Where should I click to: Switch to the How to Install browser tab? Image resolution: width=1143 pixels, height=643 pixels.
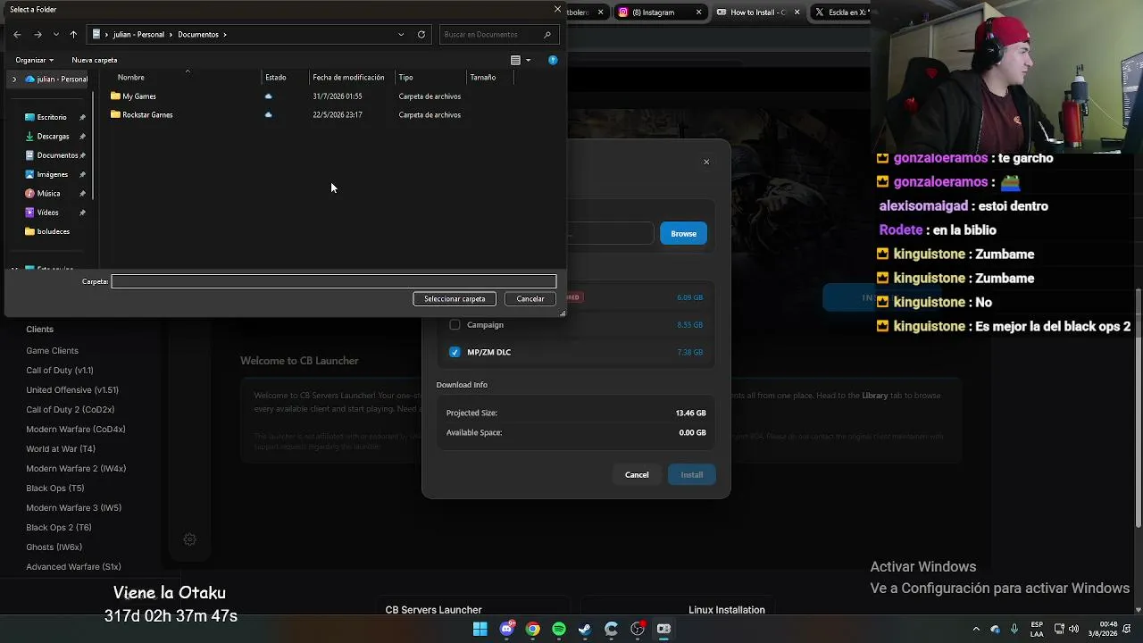[758, 13]
